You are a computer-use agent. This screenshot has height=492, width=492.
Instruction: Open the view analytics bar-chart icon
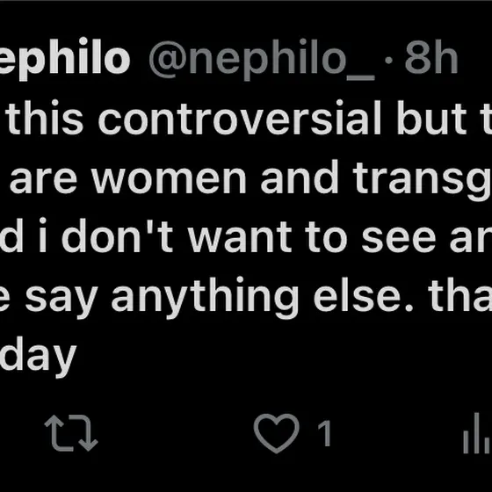[x=478, y=433]
